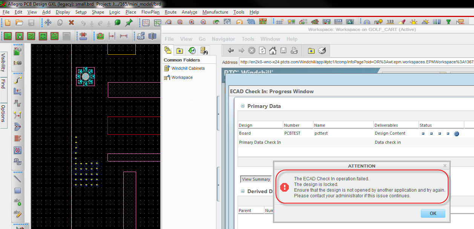
Task: Click the ODB export icon
Action: pos(141,36)
